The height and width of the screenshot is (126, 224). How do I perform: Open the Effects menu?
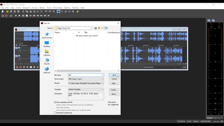click(x=42, y=8)
